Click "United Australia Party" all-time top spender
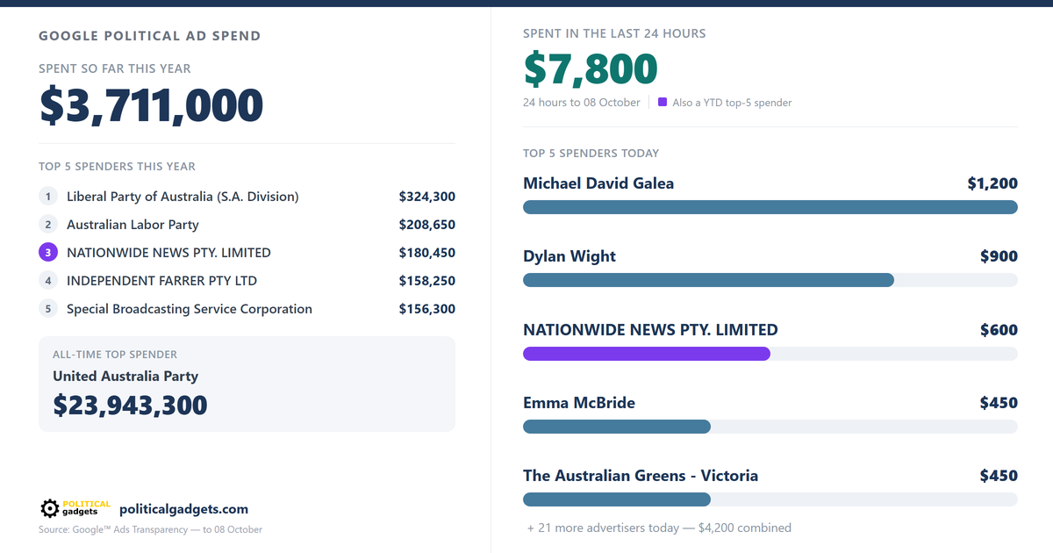 [125, 377]
